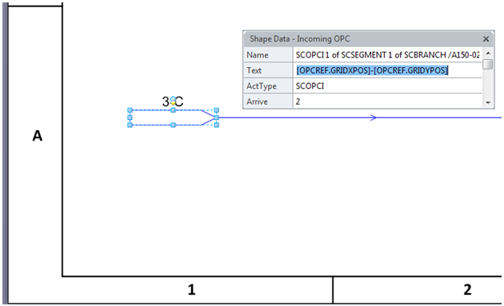
Task: Click bottom-middle selection handle of OPC shape
Action: click(173, 125)
